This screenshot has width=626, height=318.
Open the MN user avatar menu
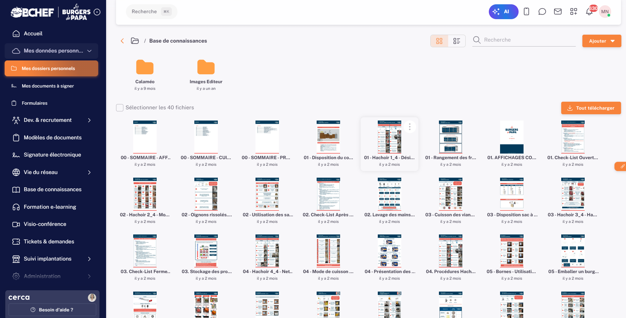point(605,12)
